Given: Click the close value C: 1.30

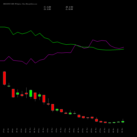Looking at the screenshot, I should tap(47, 7).
